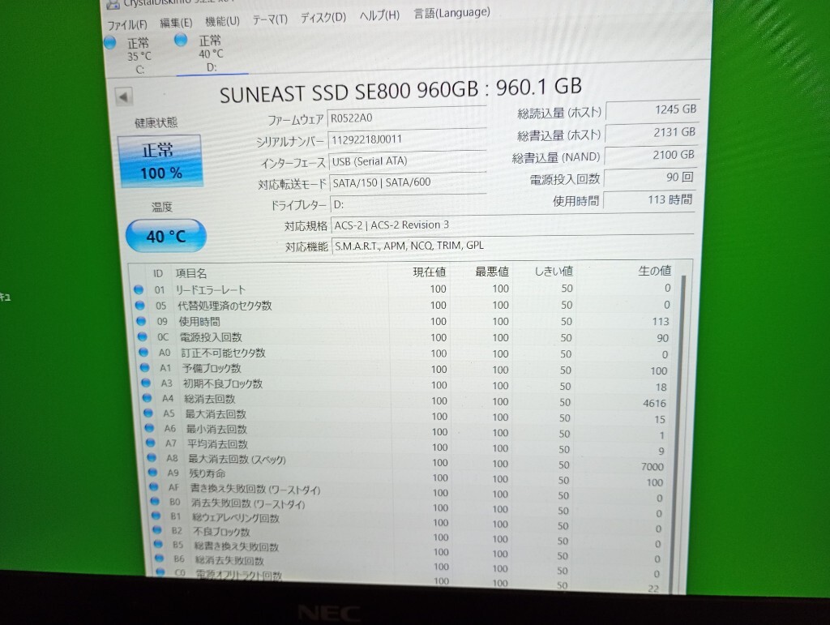The width and height of the screenshot is (830, 625).
Task: Open the ヘルプ(H) menu
Action: click(379, 15)
